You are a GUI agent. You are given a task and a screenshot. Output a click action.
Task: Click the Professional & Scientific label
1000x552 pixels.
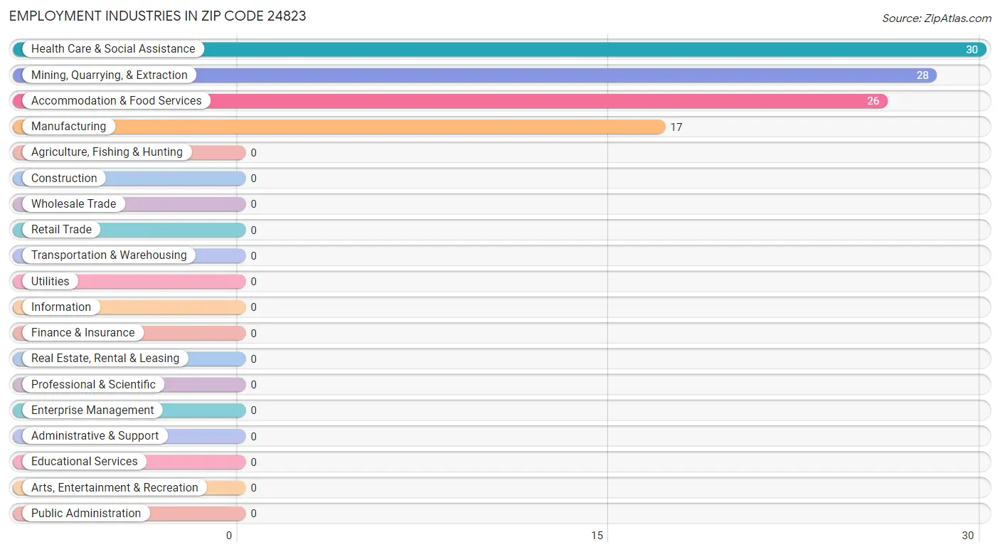[93, 384]
